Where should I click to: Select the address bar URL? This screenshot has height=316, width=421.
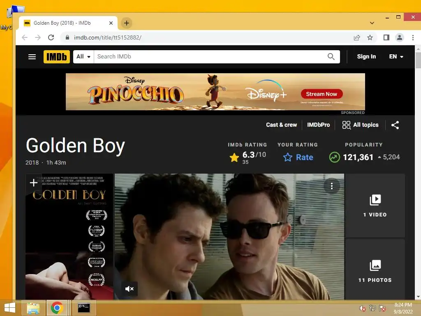click(108, 37)
